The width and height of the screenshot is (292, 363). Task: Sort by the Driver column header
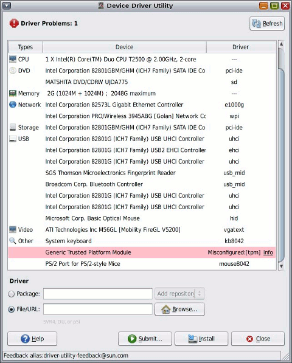pyautogui.click(x=241, y=47)
